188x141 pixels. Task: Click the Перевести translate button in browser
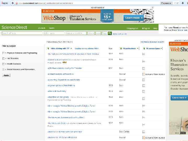click(166, 3)
